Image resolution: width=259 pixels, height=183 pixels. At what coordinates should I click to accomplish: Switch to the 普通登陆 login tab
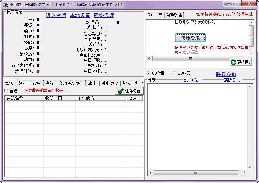(174, 15)
